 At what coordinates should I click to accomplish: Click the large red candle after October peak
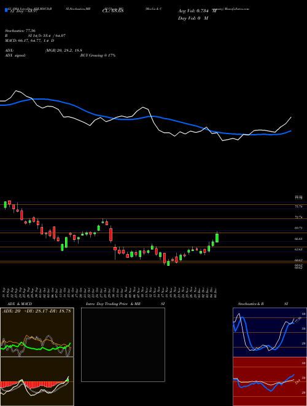click(111, 234)
